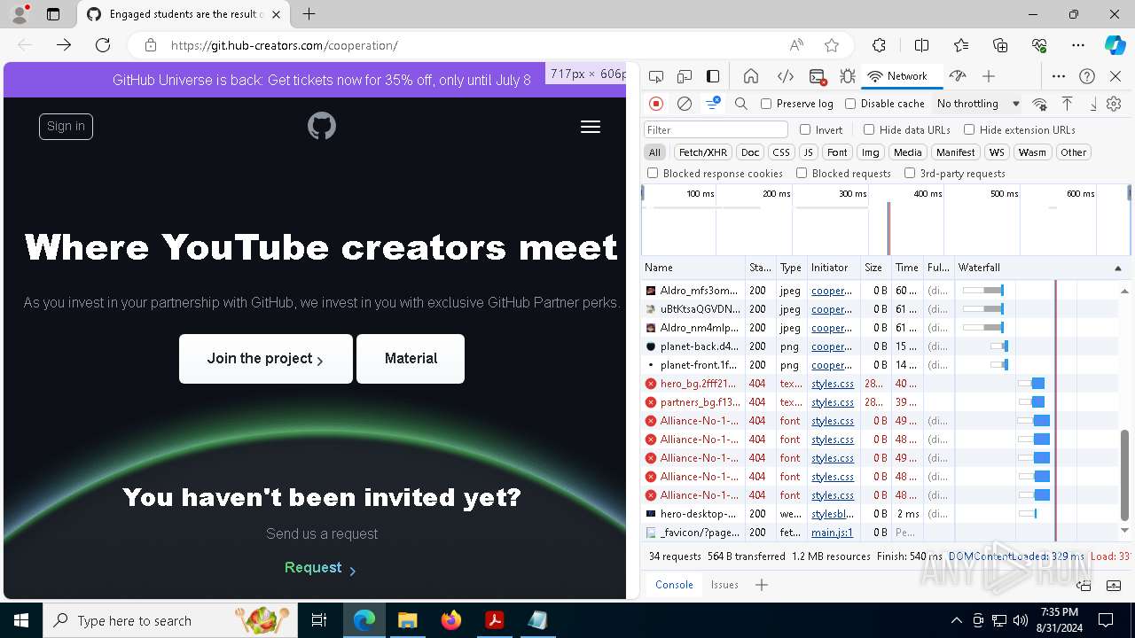Open File Explorer from taskbar
The height and width of the screenshot is (638, 1135).
coord(408,620)
